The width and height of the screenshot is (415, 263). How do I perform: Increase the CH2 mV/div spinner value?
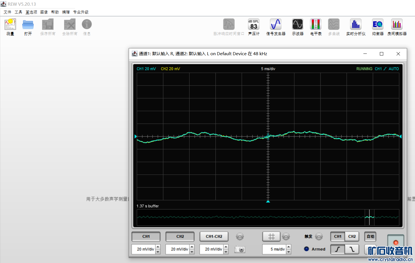[x=192, y=247]
